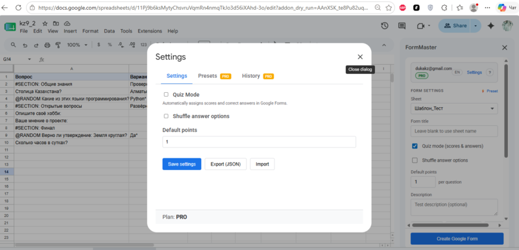Open the Extensions menu

coord(150,31)
